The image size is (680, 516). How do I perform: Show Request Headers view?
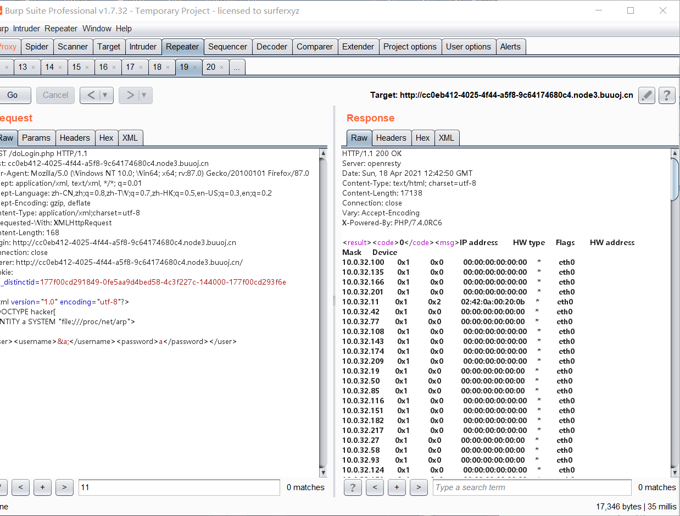click(x=75, y=138)
